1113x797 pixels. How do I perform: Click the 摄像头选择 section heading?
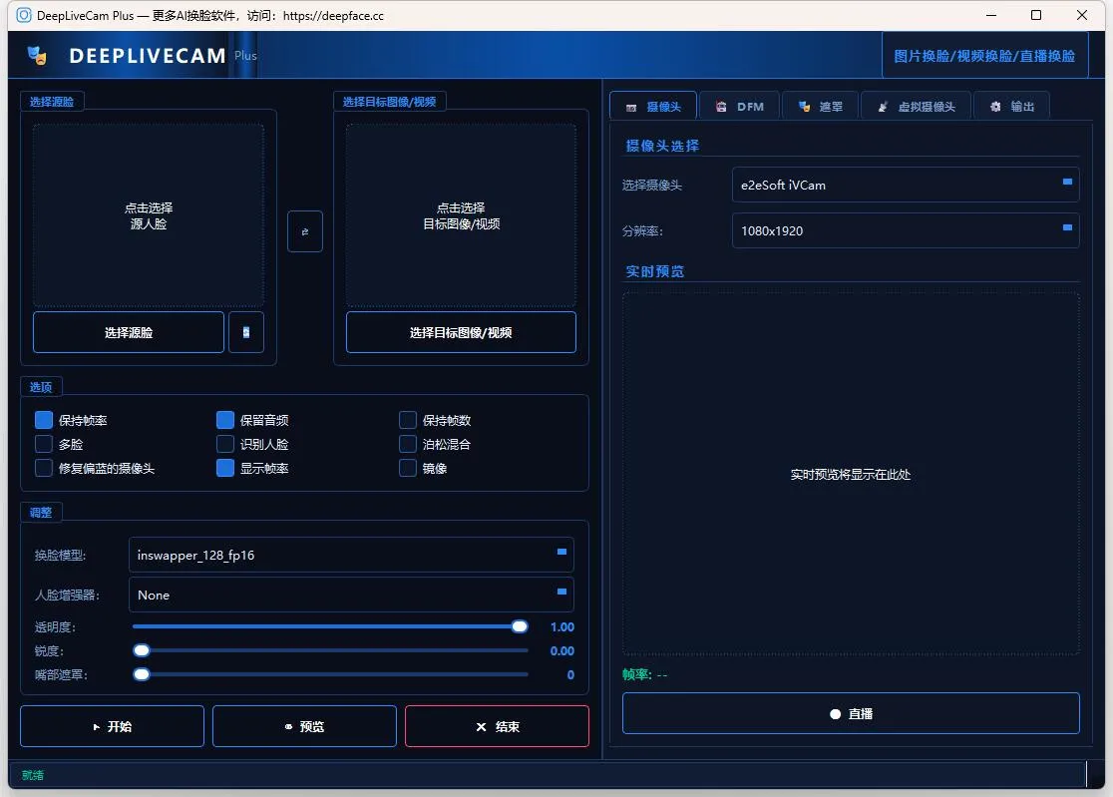click(662, 146)
